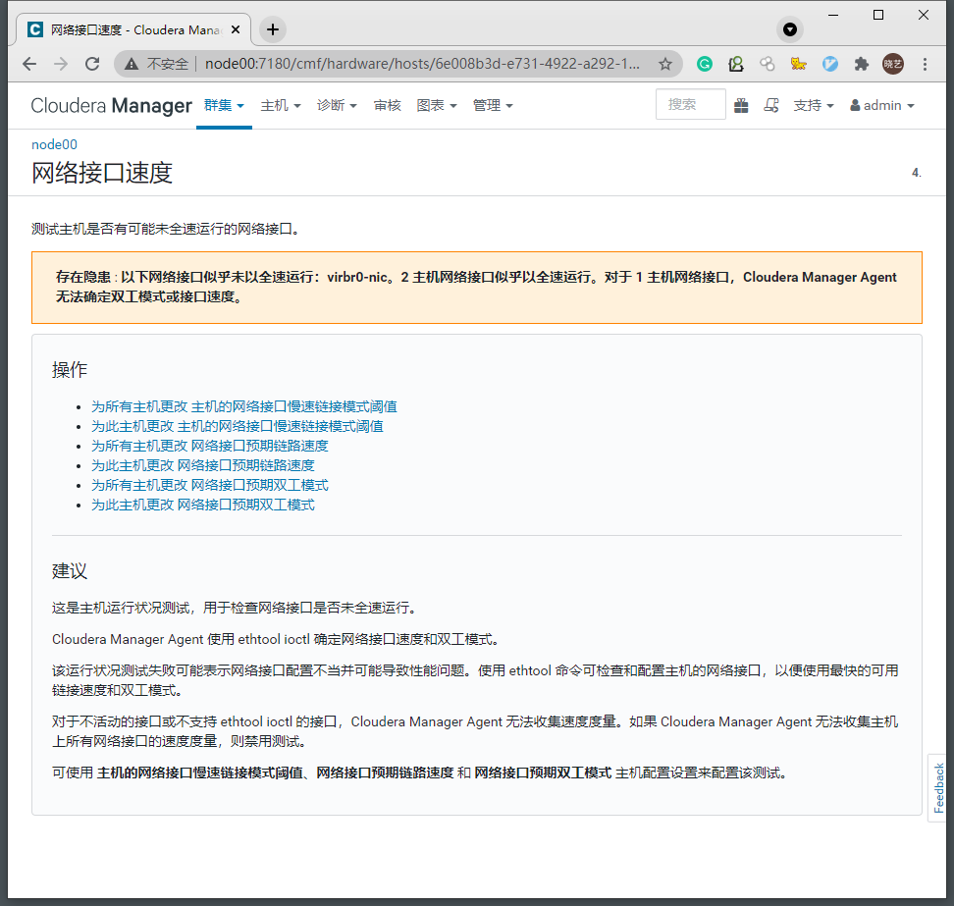Screen dimensions: 954x906
Task: Maximize the browser window
Action: click(878, 15)
